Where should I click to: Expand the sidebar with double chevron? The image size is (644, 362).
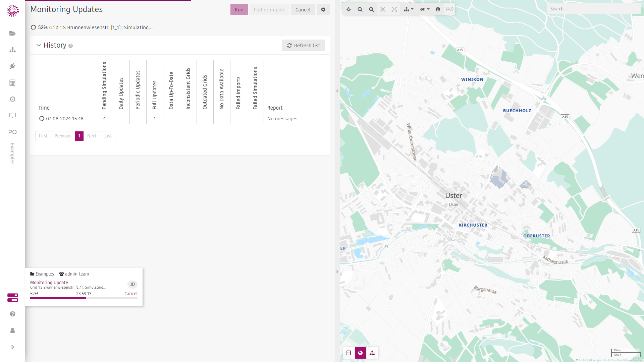[12, 347]
